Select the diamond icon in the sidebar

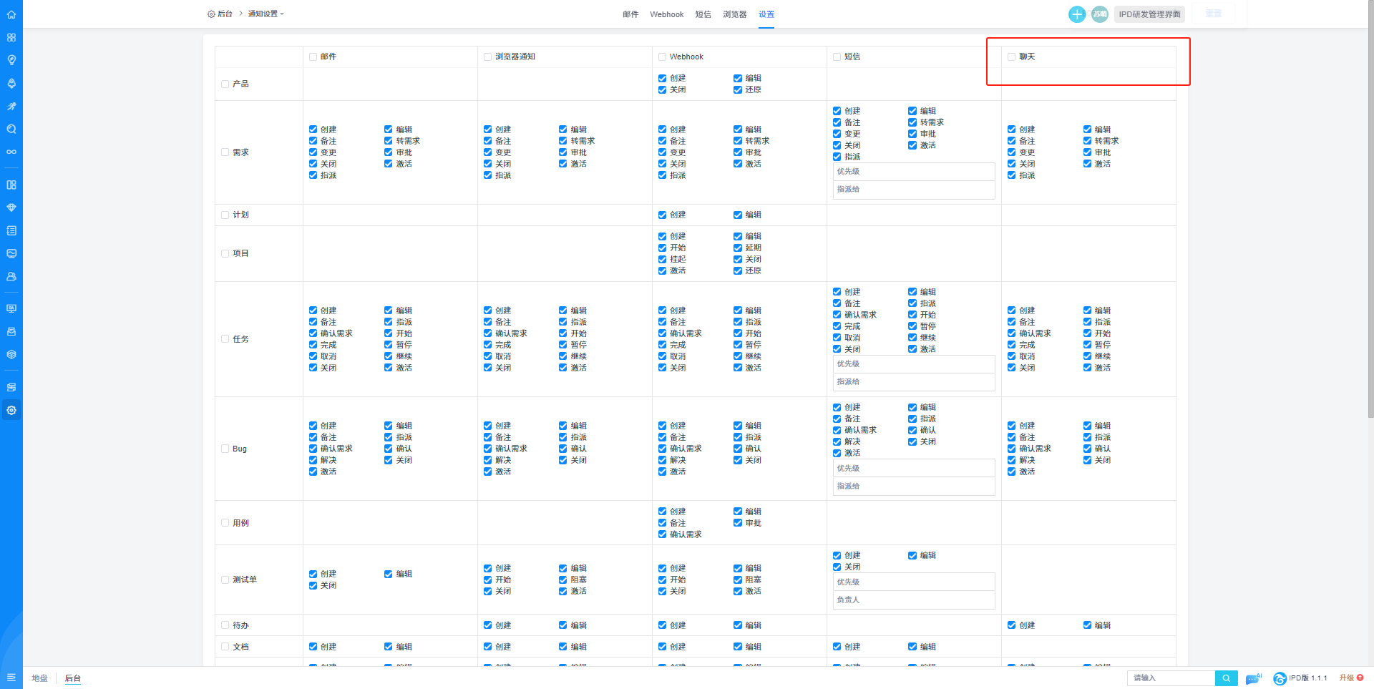coord(11,207)
